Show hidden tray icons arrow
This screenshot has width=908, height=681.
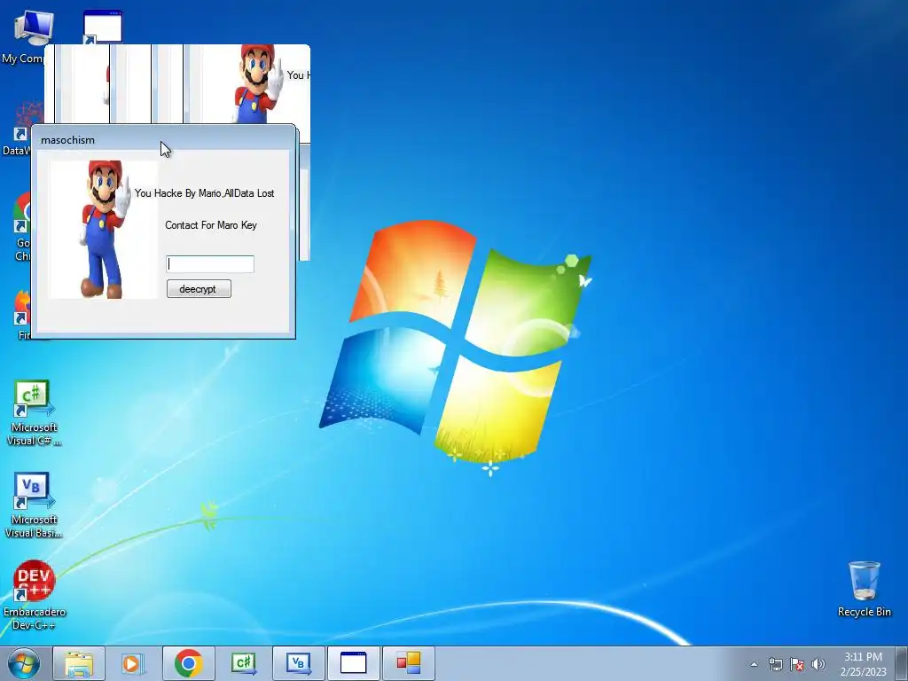[x=754, y=664]
